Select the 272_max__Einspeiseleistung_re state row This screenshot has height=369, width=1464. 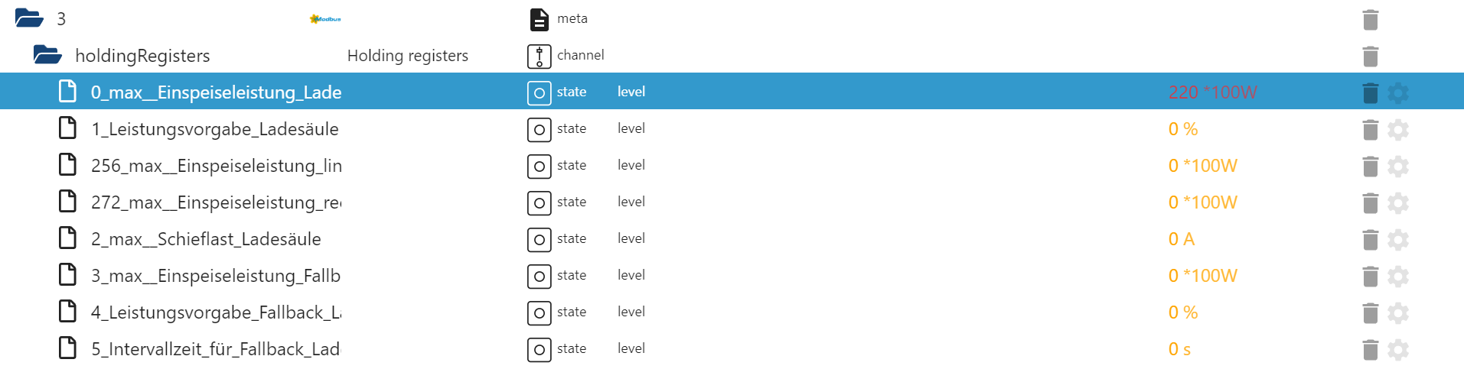point(215,202)
